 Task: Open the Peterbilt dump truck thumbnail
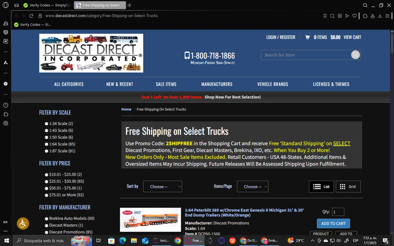150,220
